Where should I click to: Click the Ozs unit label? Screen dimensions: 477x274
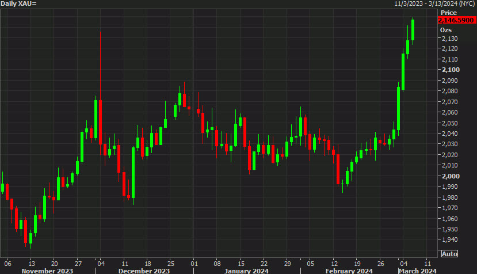(446, 30)
